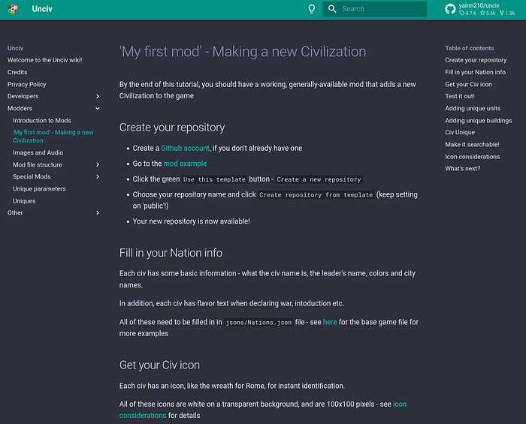Screen dimensions: 526x424
Task: Click the Create your repository heading
Action: [x=172, y=128]
